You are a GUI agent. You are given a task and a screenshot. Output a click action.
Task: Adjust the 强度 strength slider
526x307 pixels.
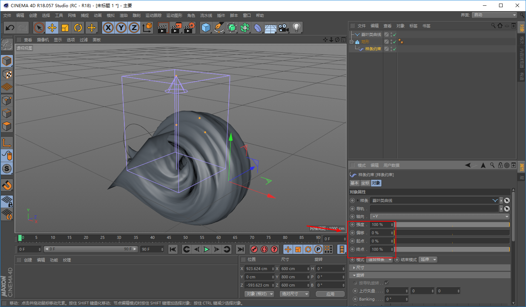(x=452, y=225)
